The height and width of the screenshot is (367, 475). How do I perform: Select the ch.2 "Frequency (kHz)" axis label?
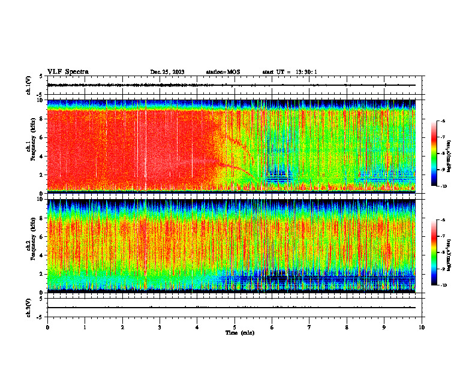pyautogui.click(x=34, y=239)
